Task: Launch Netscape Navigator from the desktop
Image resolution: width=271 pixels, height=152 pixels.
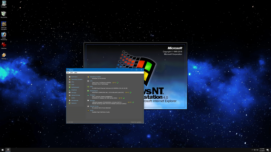Action: (x=4, y=26)
